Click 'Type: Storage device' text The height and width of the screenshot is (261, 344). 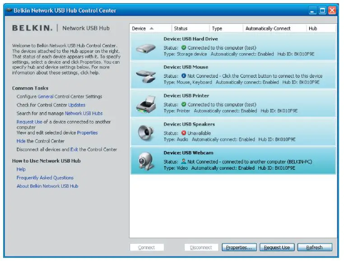[x=185, y=54]
